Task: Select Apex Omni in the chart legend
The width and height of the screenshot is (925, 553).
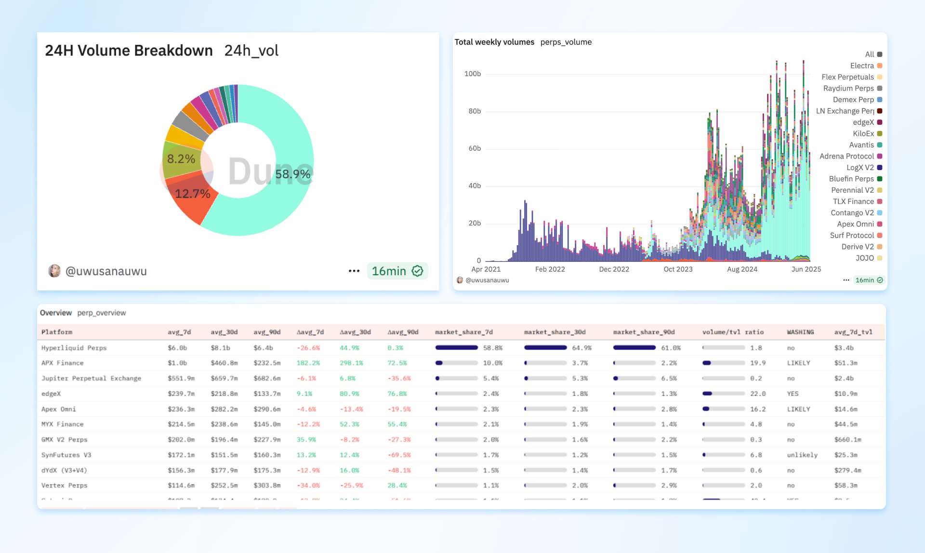Action: coord(859,224)
